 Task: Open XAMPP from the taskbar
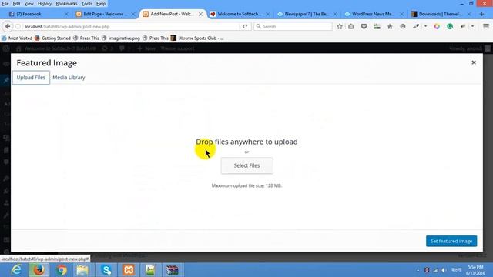(x=129, y=270)
